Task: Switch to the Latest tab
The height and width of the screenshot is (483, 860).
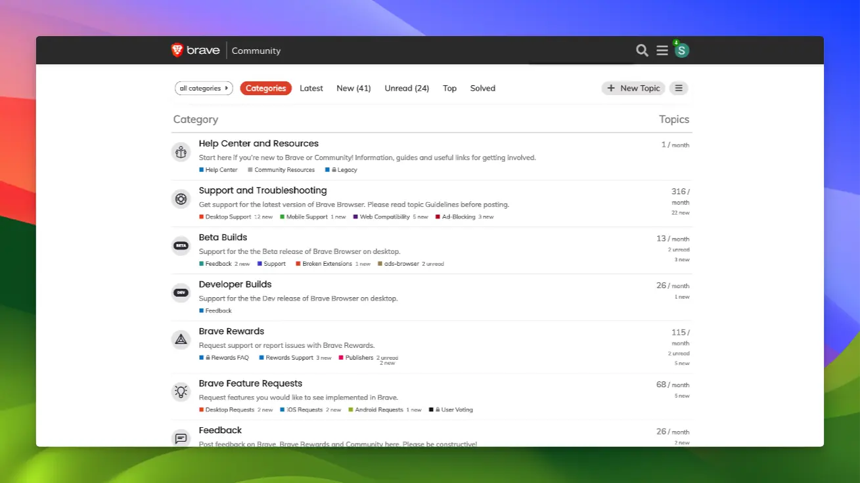Action: [311, 88]
